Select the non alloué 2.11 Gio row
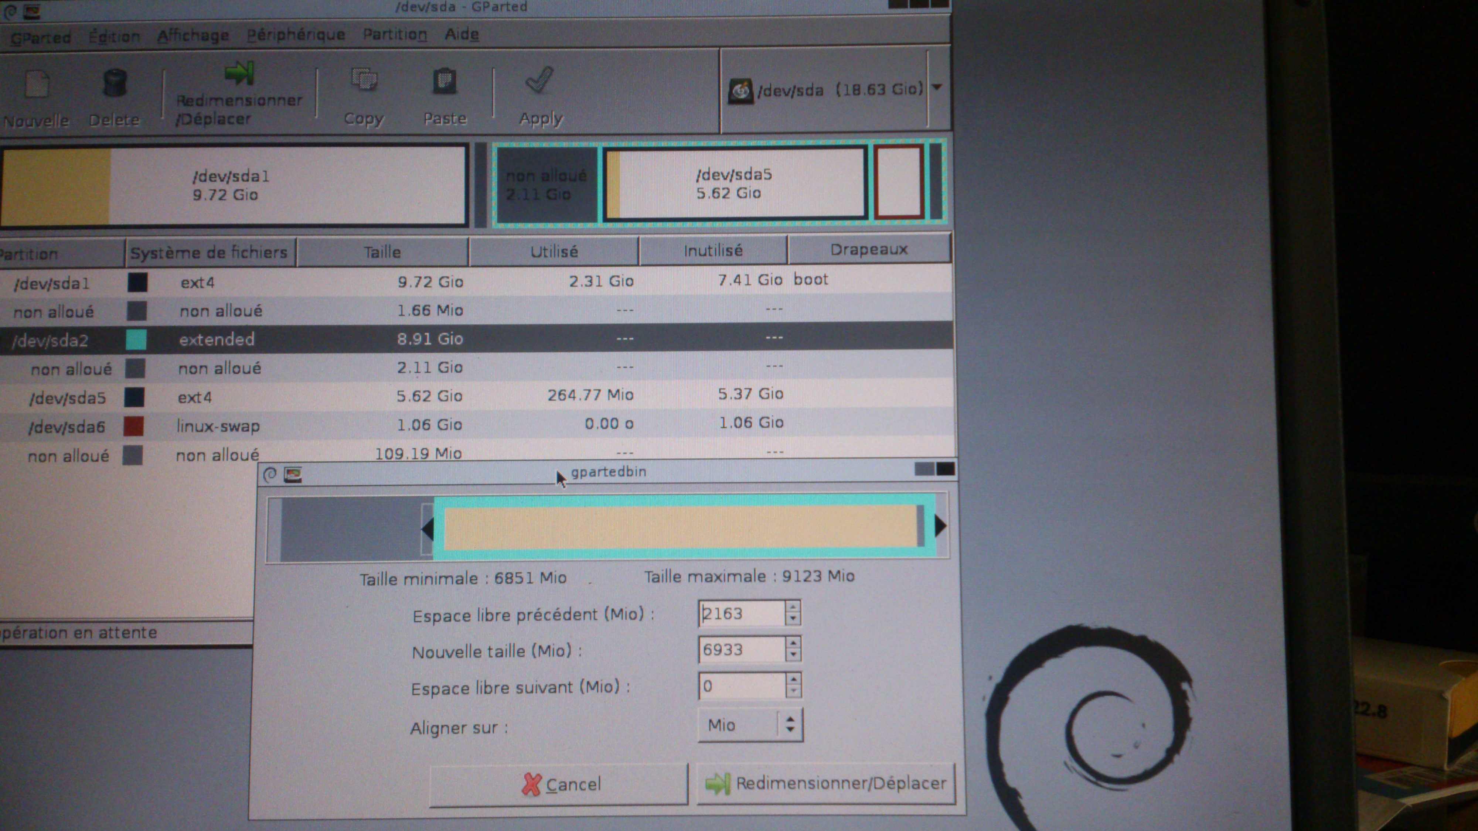 coord(476,367)
